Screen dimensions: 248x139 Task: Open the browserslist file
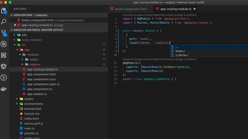coord(33,109)
